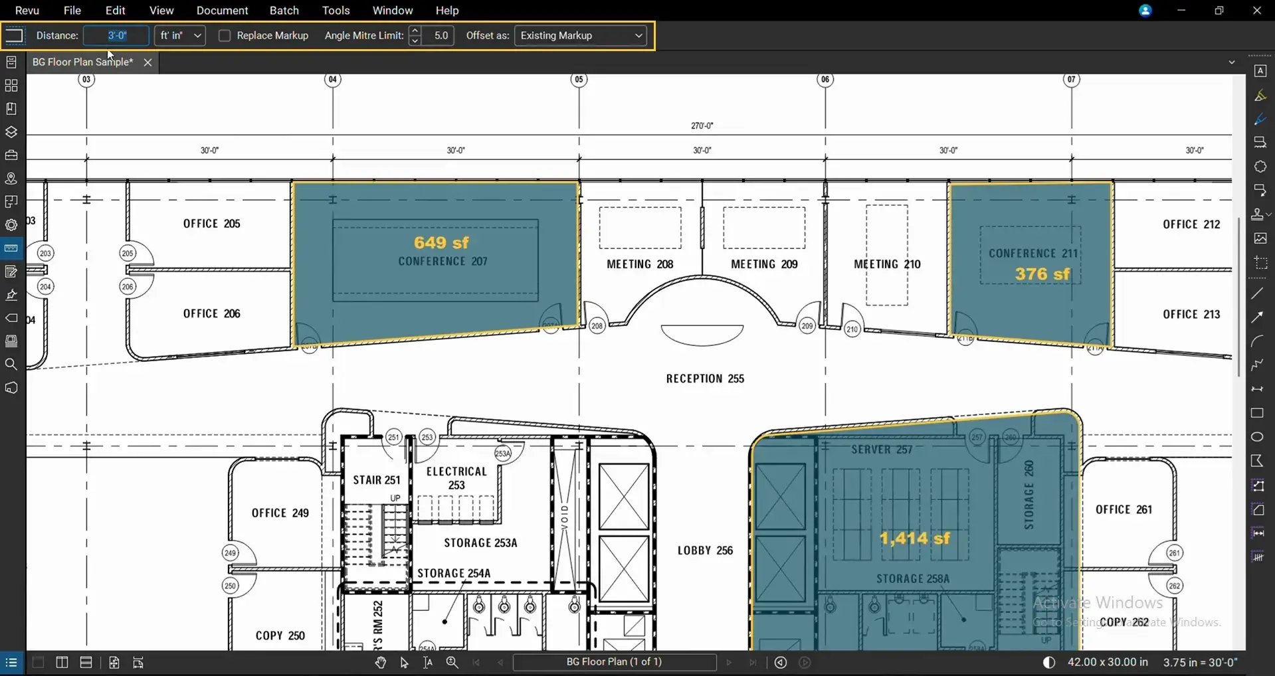Select the Pen markup tool
Screen dimensions: 1275x676
pos(1260,120)
